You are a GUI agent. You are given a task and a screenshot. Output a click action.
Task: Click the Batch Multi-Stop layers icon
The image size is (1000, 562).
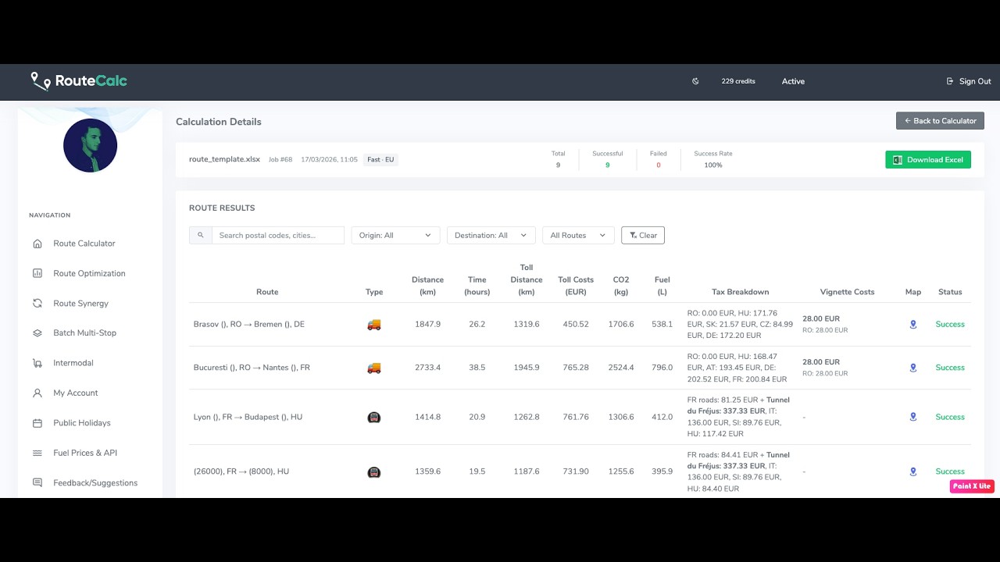point(37,333)
